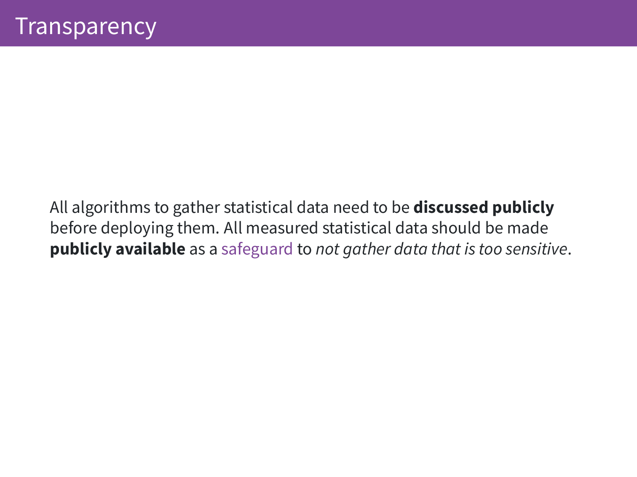The height and width of the screenshot is (477, 637).
Task: Click the bold "publicly available" phrase
Action: pos(117,249)
